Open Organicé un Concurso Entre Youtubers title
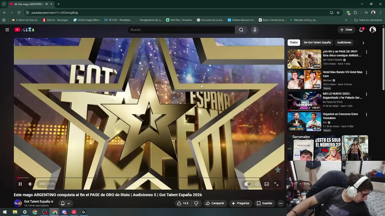The height and width of the screenshot is (216, 385). click(x=340, y=116)
